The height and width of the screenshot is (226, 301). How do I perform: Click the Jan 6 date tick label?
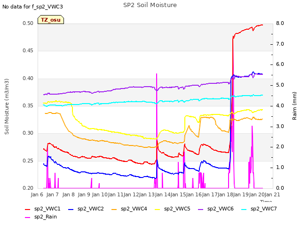click(x=37, y=194)
